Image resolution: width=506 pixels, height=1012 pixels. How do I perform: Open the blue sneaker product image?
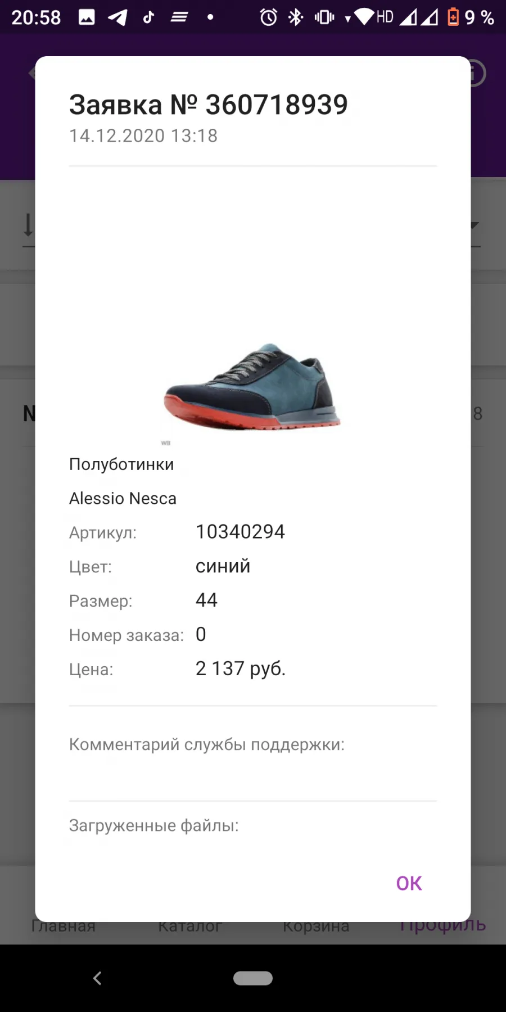tap(252, 387)
